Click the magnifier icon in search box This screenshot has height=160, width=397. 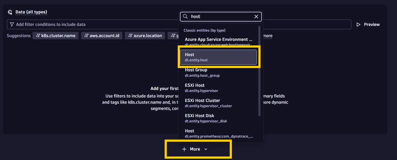click(x=185, y=16)
